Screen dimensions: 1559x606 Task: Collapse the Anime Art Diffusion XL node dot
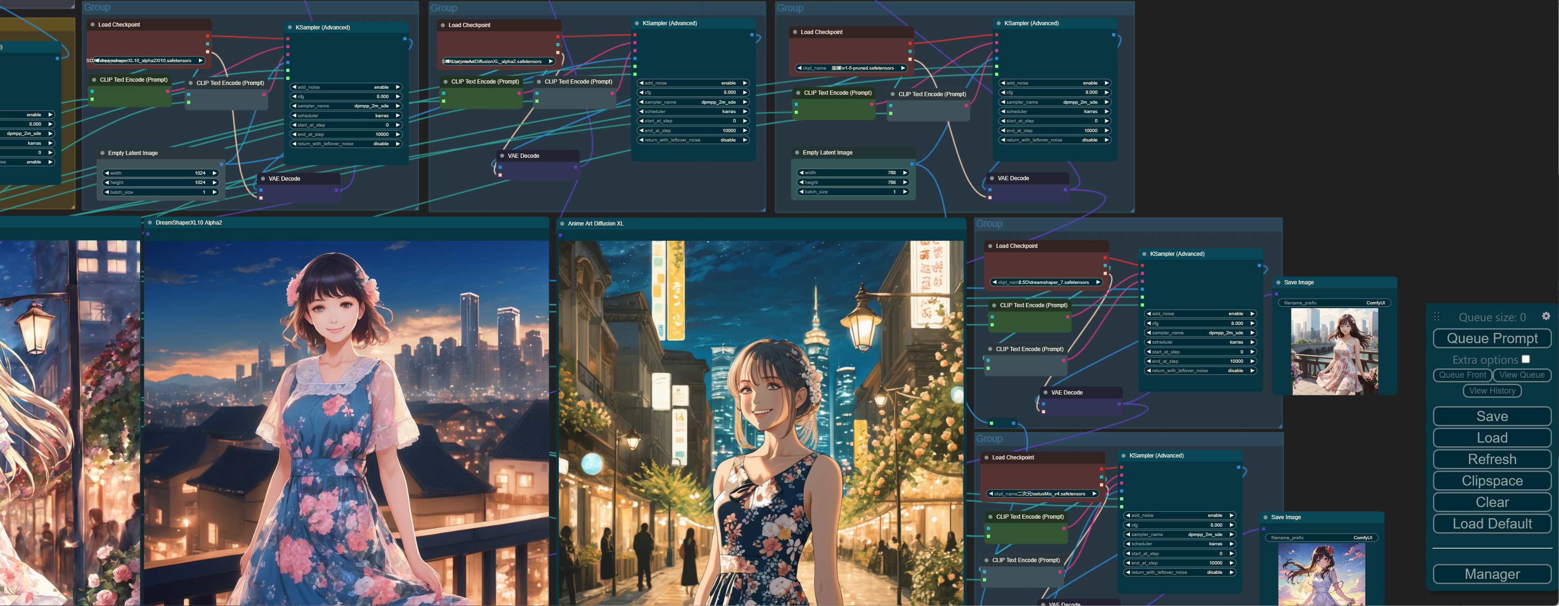(562, 224)
